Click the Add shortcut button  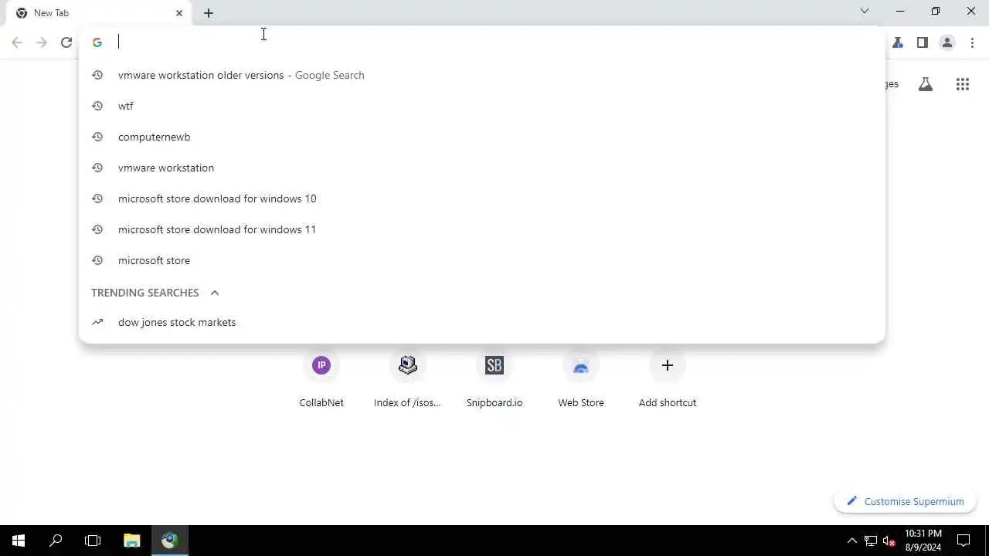[x=668, y=378]
